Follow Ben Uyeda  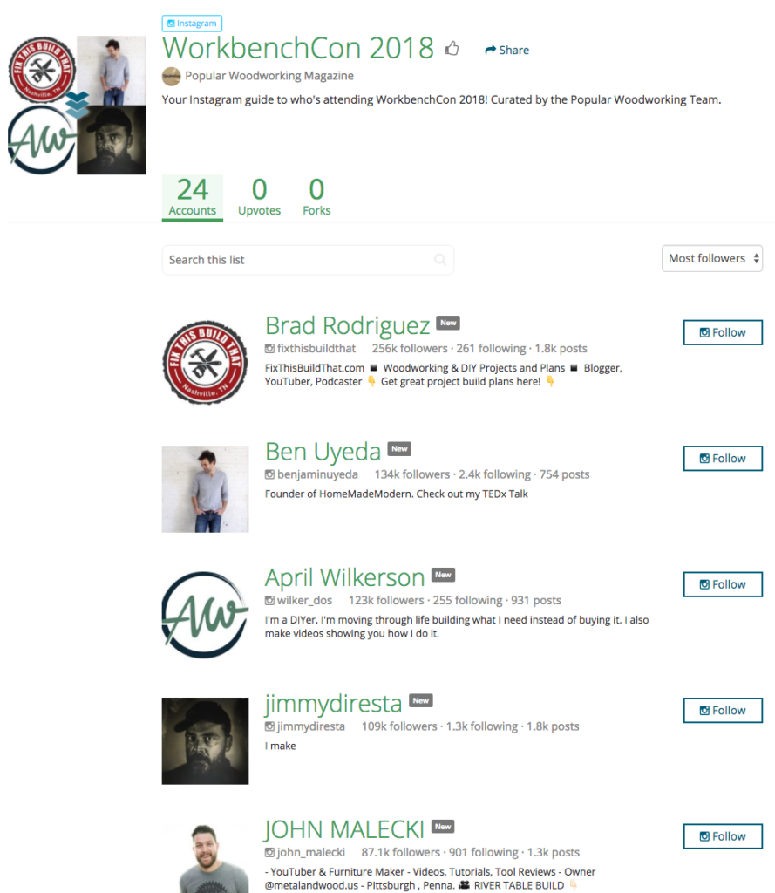723,459
